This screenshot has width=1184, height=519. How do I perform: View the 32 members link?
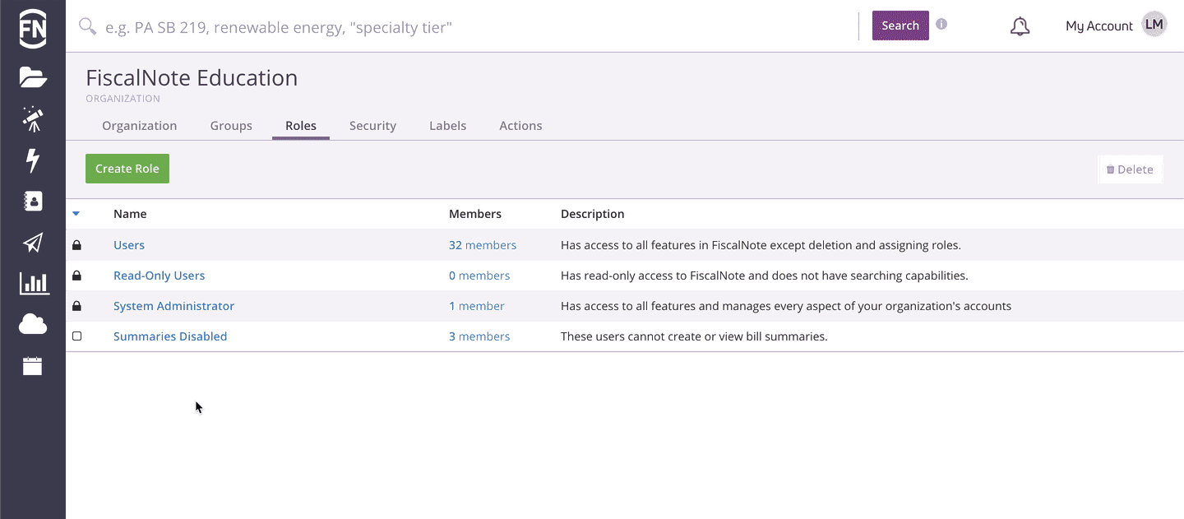[x=483, y=245]
